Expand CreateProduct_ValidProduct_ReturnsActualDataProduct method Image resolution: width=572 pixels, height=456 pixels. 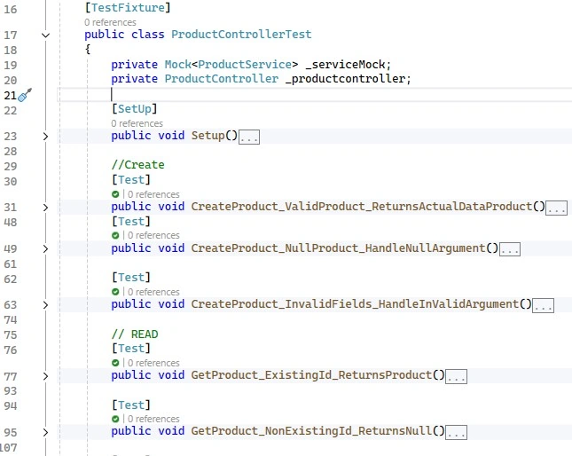45,208
